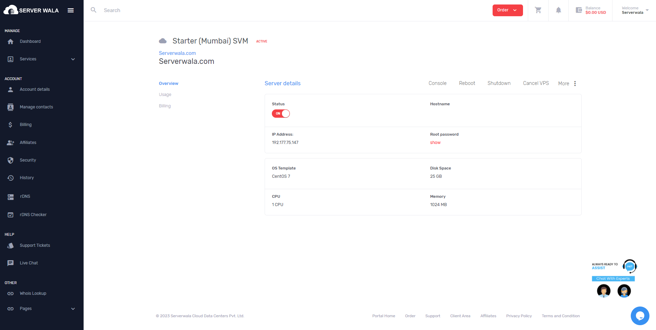
Task: Open the server Console
Action: 437,83
